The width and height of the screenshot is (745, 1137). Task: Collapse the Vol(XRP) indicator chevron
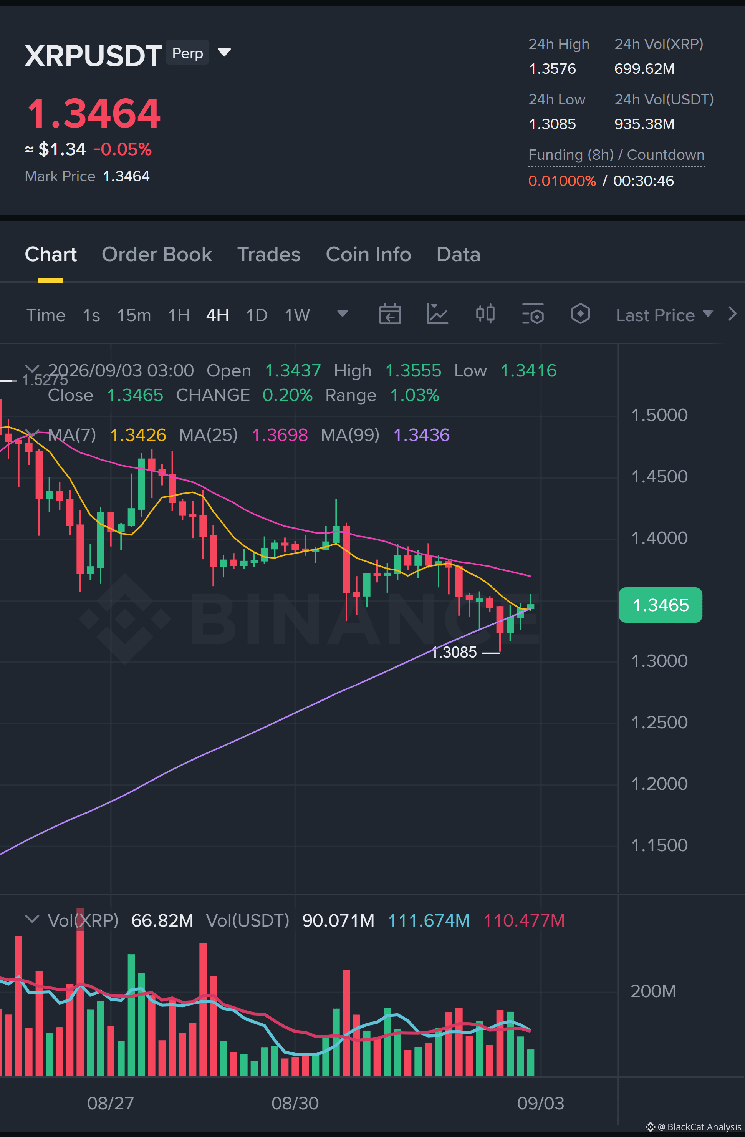(32, 919)
